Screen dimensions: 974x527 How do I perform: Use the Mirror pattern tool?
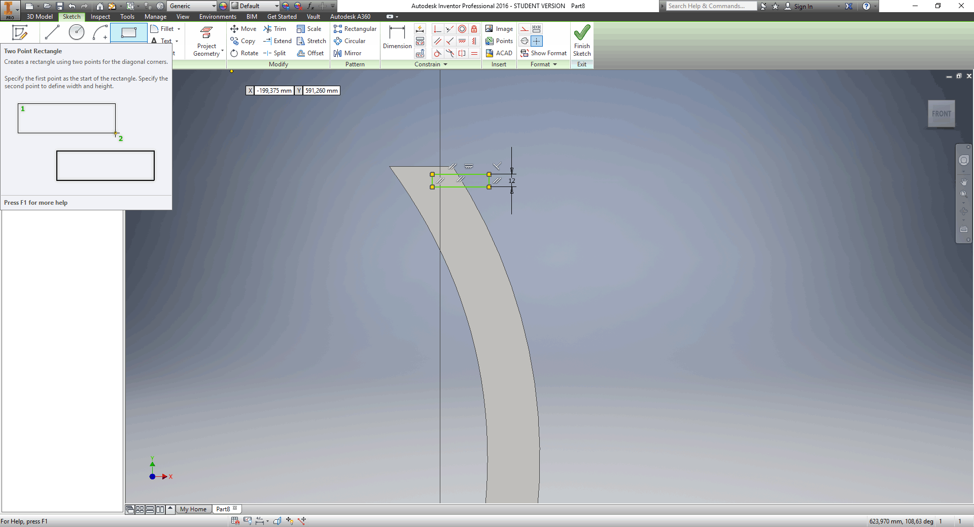tap(347, 53)
